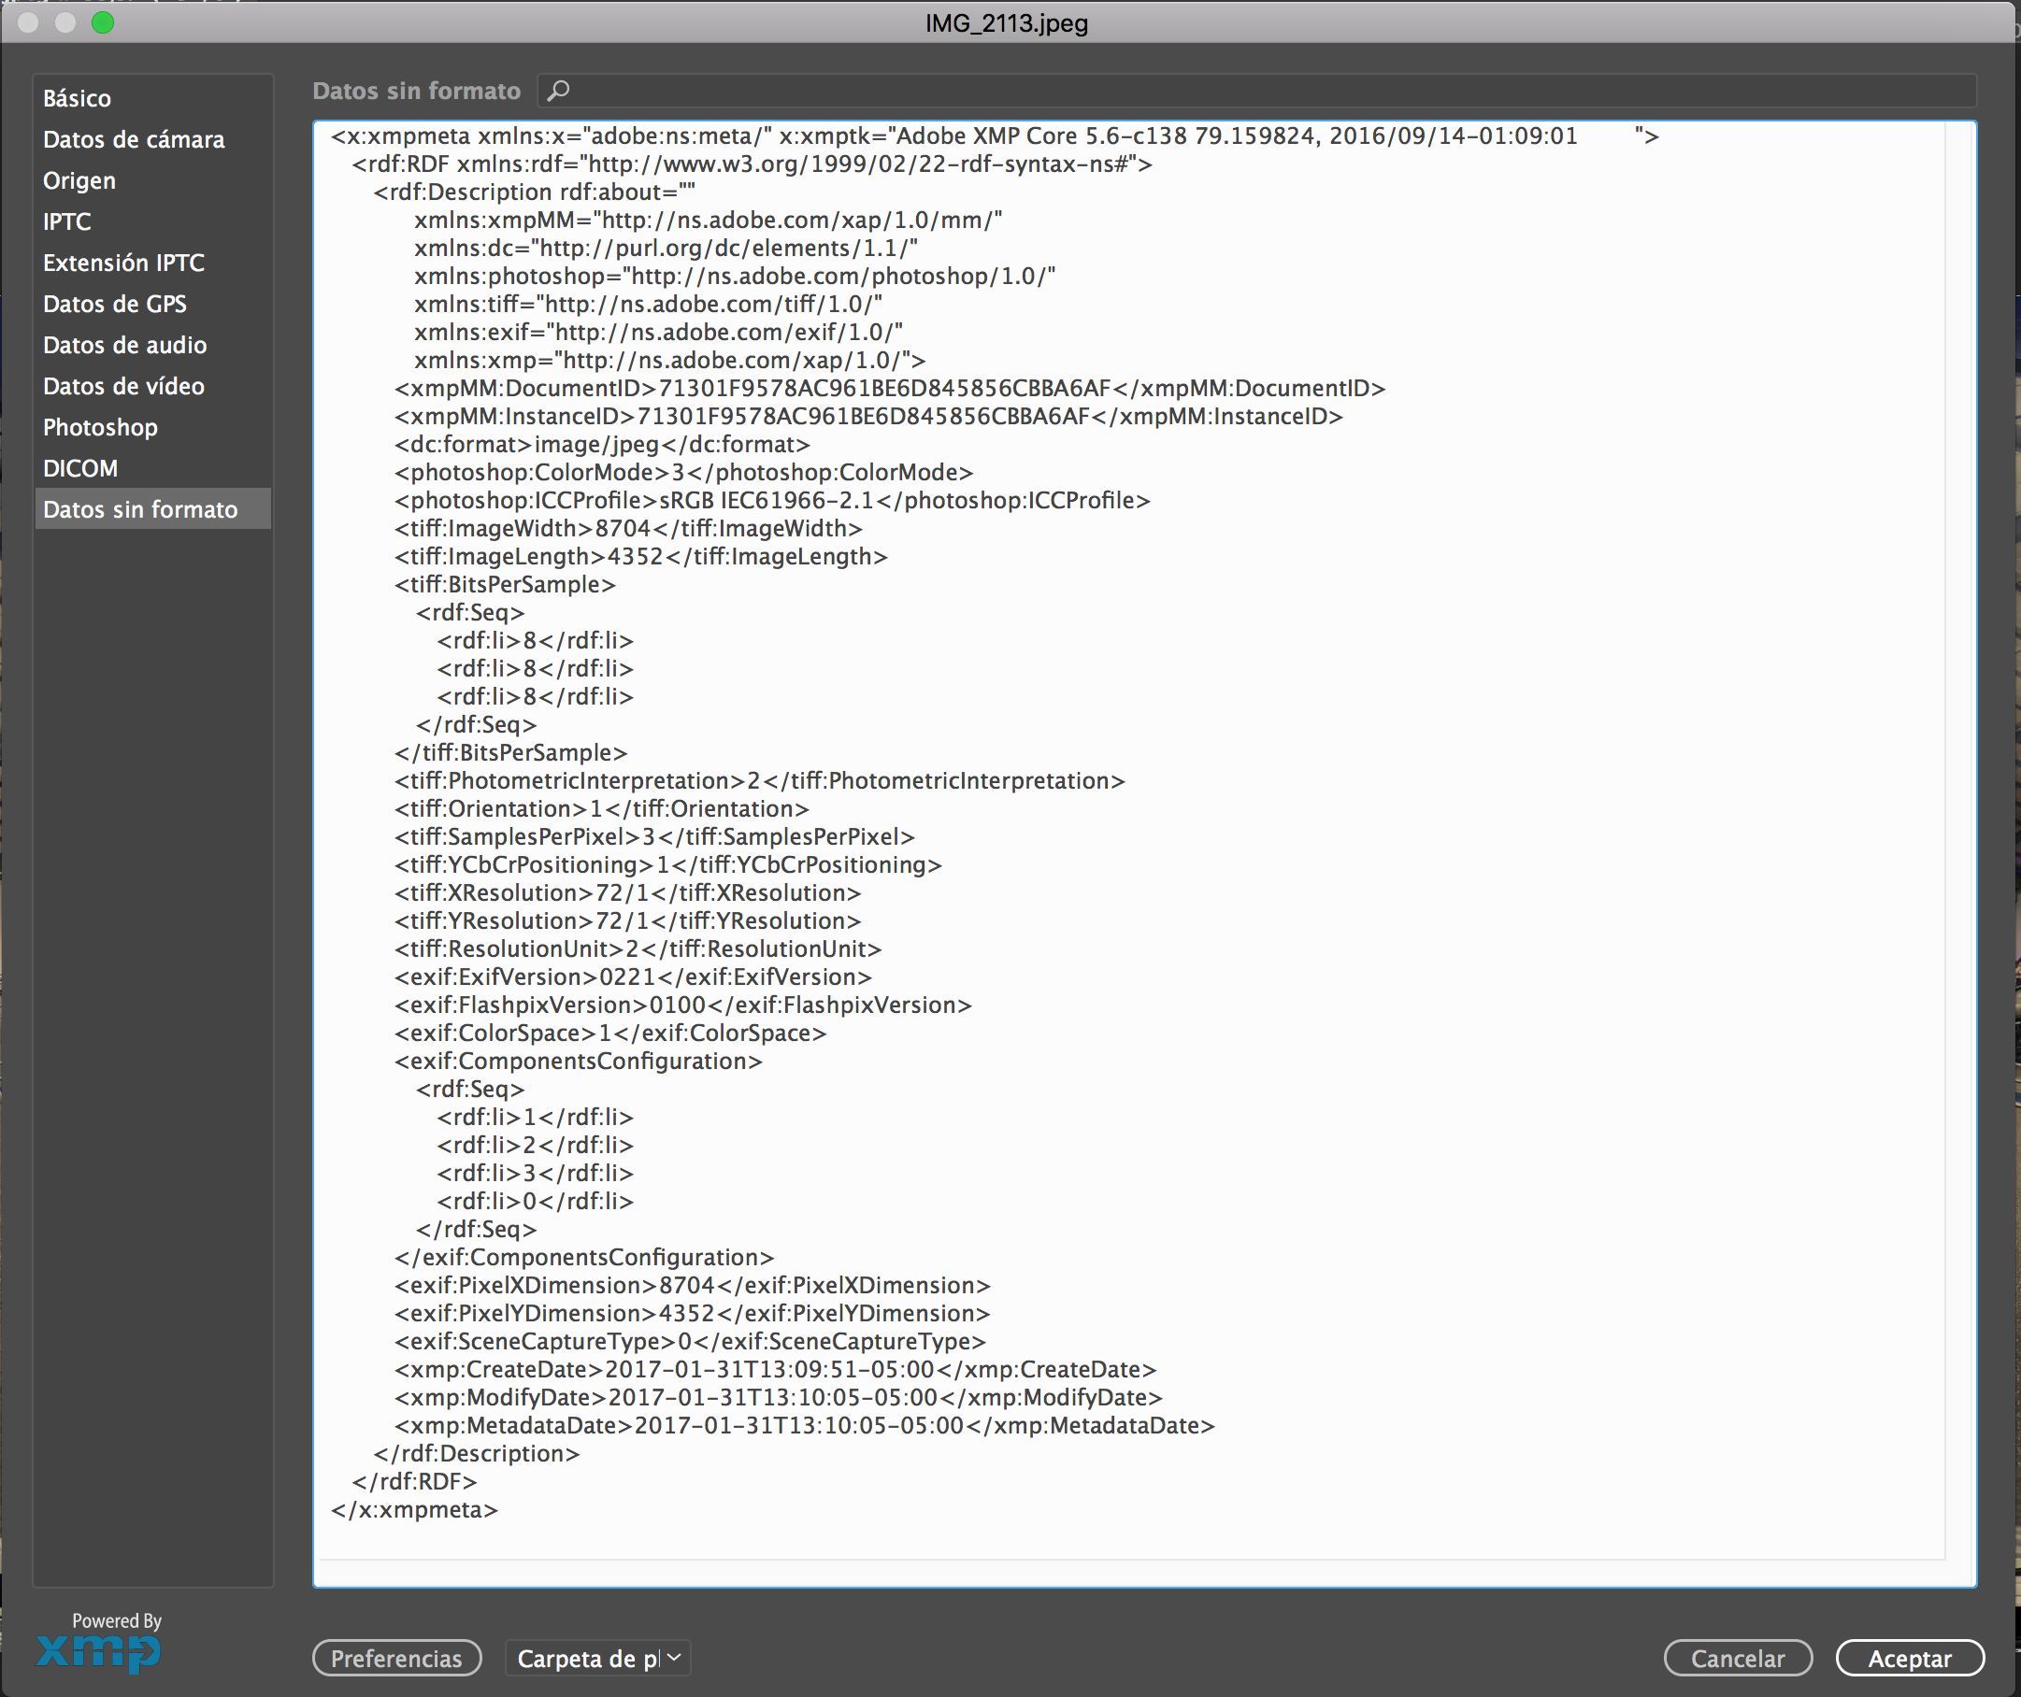Click the xmp:CreateDate line in raw data
The width and height of the screenshot is (2021, 1697).
pyautogui.click(x=775, y=1369)
